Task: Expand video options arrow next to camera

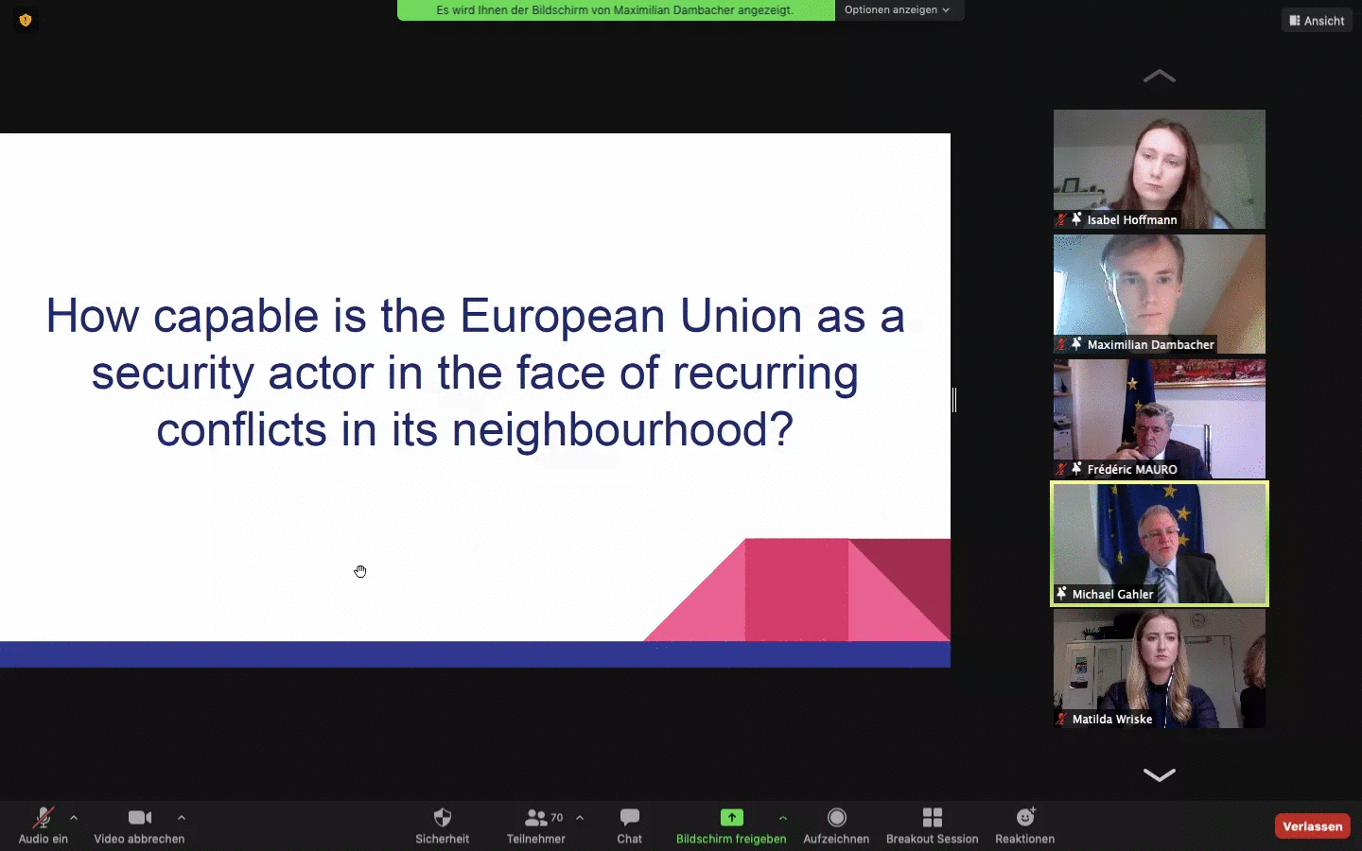Action: 182,818
